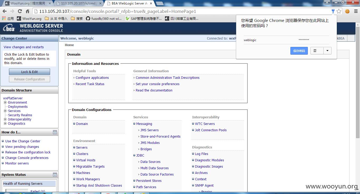
Task: Open the SNMP Agent link
Action: pos(204,186)
